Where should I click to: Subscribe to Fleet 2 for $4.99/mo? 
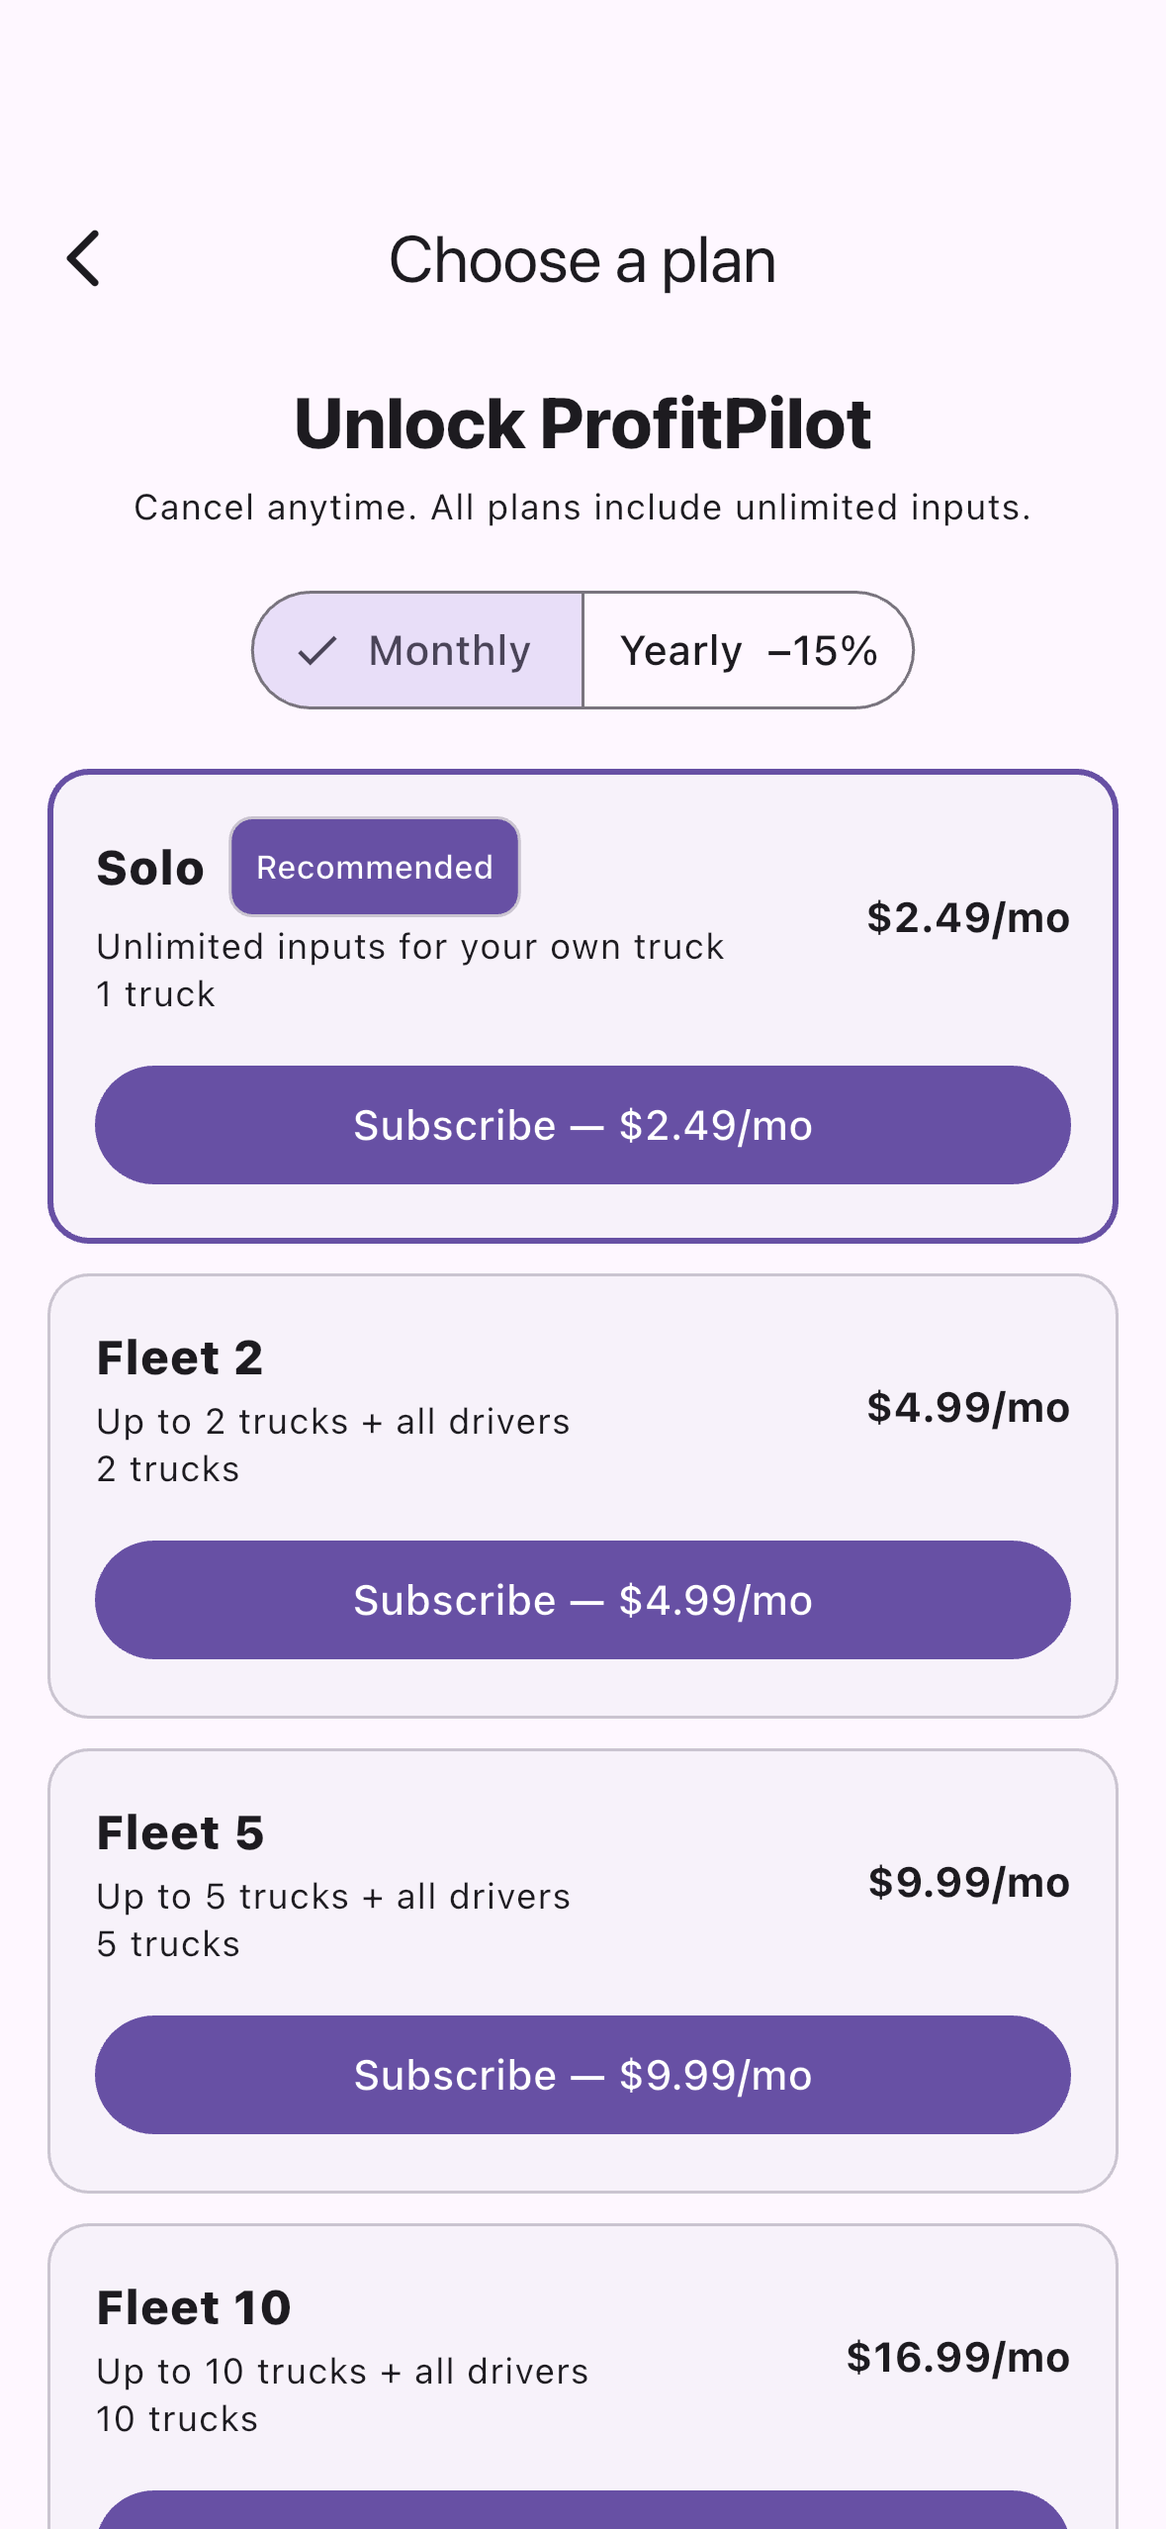(x=583, y=1600)
